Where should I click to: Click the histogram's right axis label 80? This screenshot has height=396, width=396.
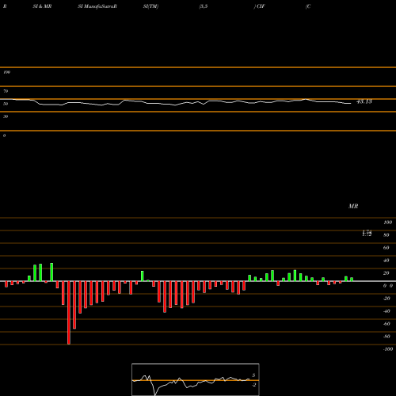click(x=386, y=235)
